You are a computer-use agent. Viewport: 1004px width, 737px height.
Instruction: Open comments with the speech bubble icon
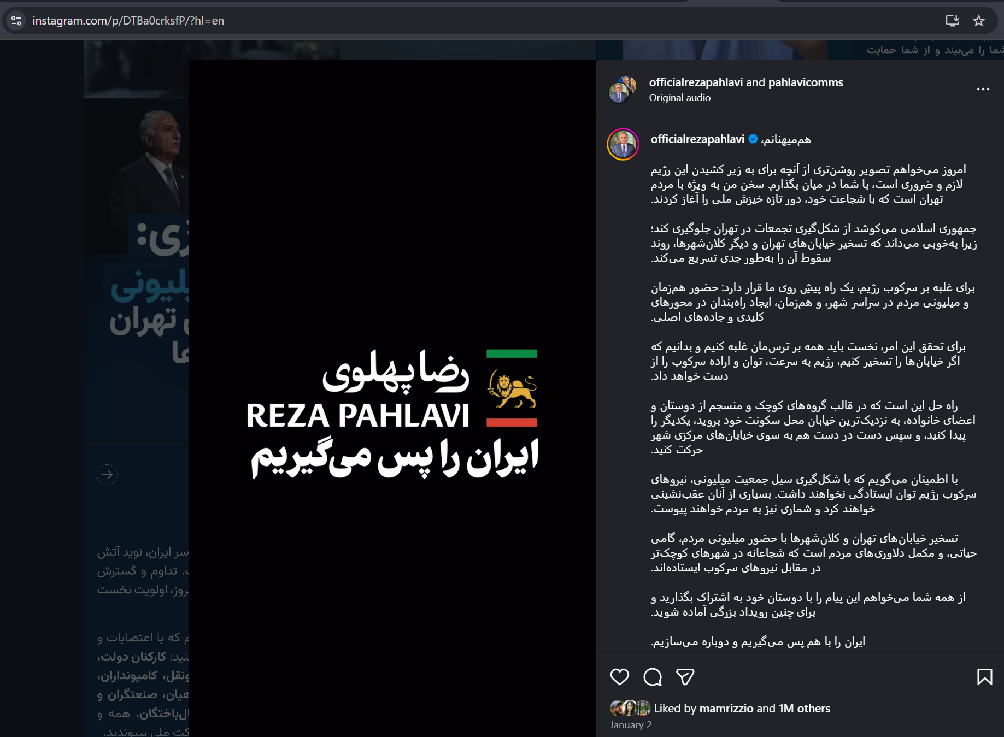[x=653, y=677]
